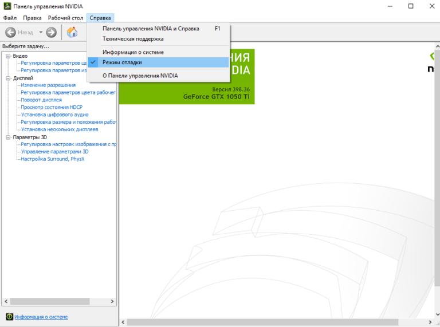Toggle the checked "Режим отладки" menu option
The height and width of the screenshot is (327, 440).
[122, 62]
